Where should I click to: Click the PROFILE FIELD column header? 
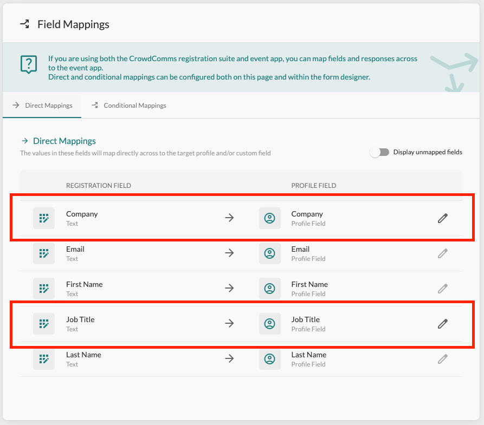tap(313, 185)
